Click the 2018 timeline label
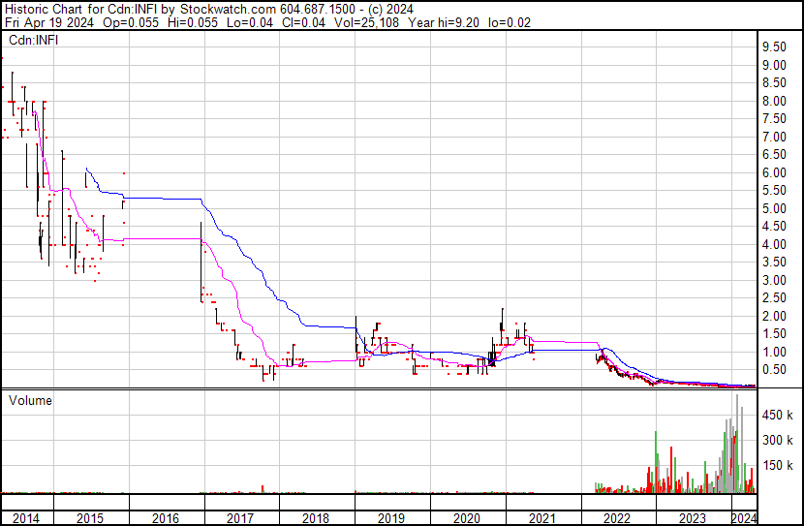 [x=316, y=518]
